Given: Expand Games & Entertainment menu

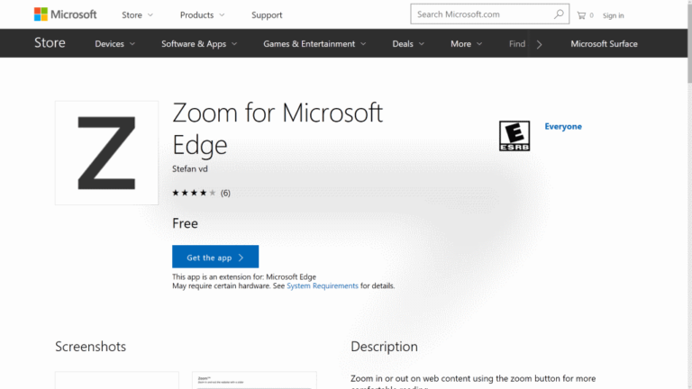Looking at the screenshot, I should [314, 43].
